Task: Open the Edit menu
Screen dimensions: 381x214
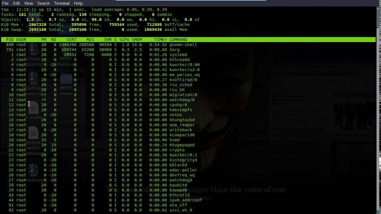Action: [x=16, y=3]
